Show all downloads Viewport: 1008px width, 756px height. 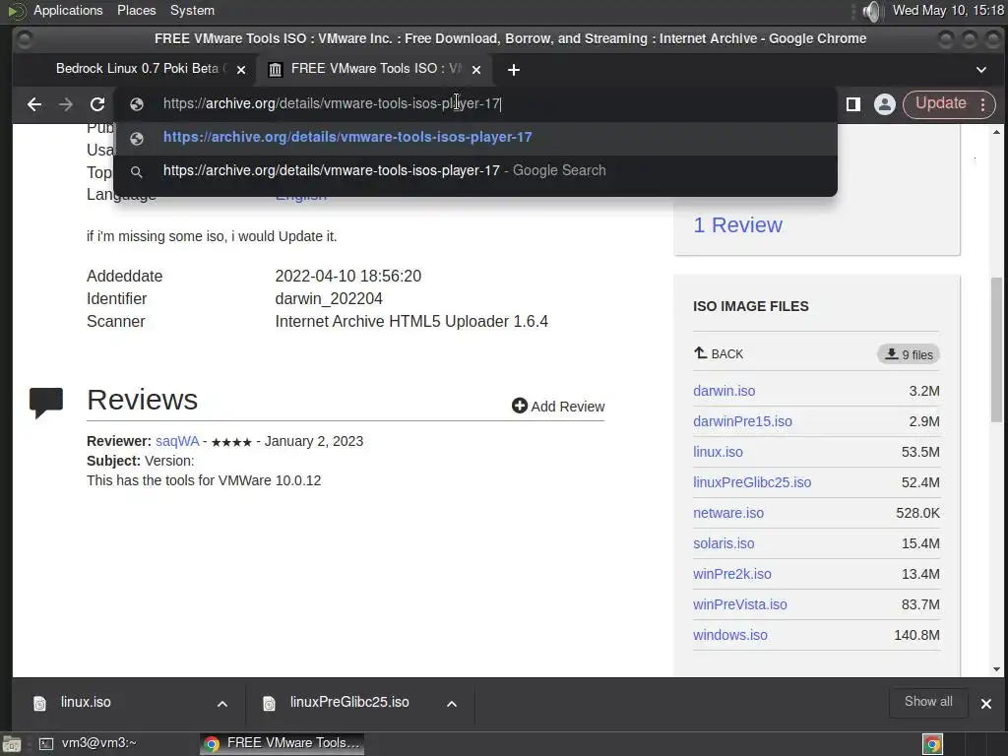click(928, 702)
